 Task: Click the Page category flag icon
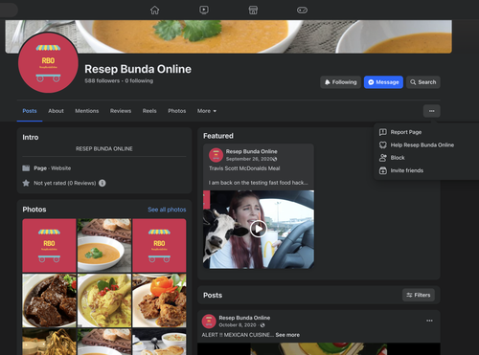tap(26, 168)
